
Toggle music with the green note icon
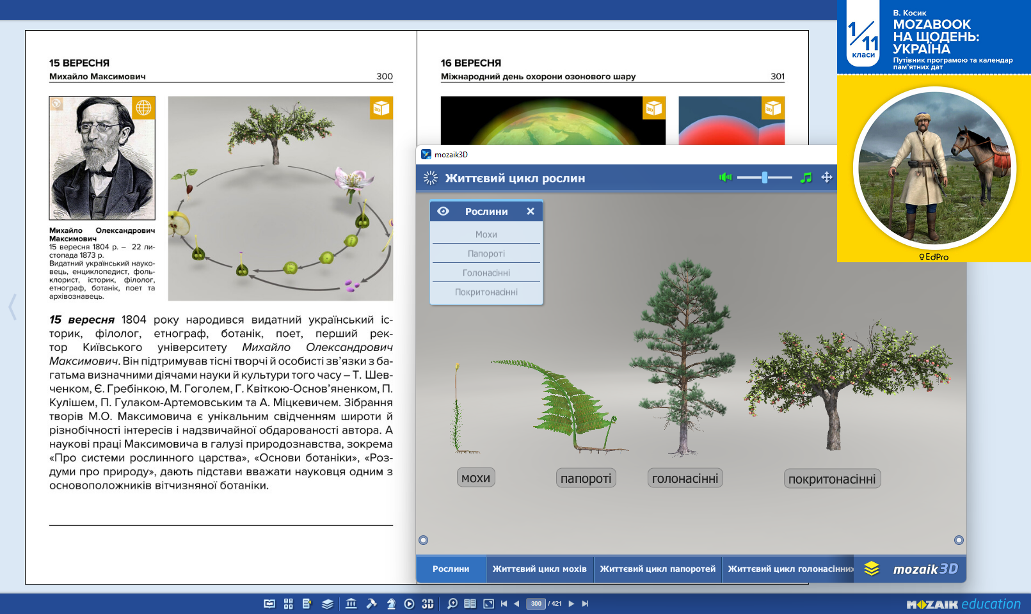(x=806, y=177)
